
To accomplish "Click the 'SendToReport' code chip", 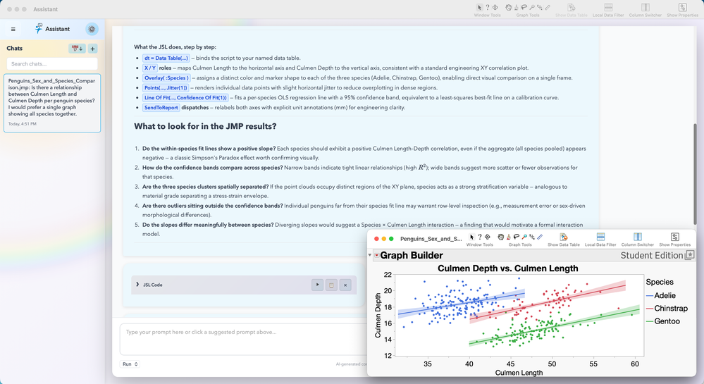I will click(161, 107).
